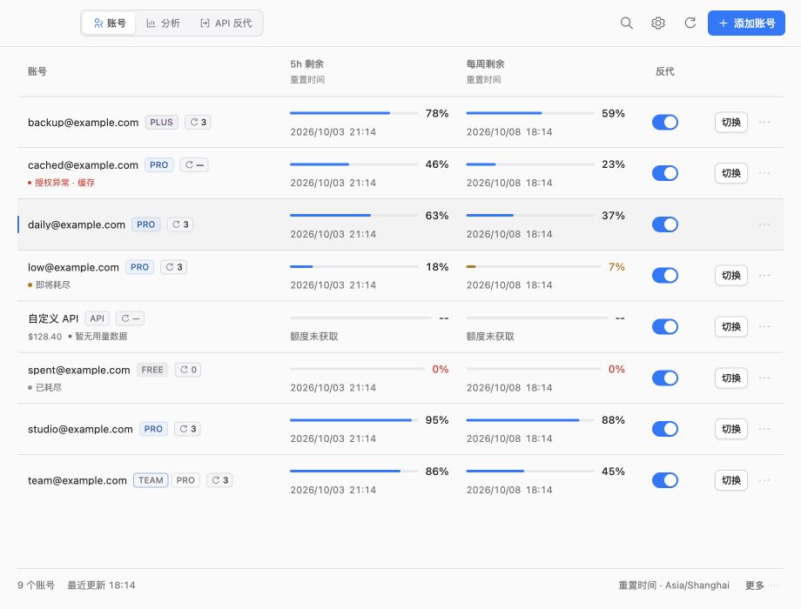
Task: Switch to the 账号 tab
Action: pos(110,23)
